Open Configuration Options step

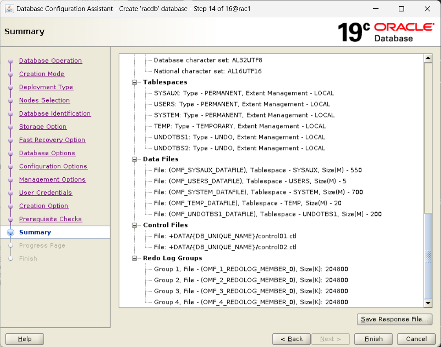[53, 166]
